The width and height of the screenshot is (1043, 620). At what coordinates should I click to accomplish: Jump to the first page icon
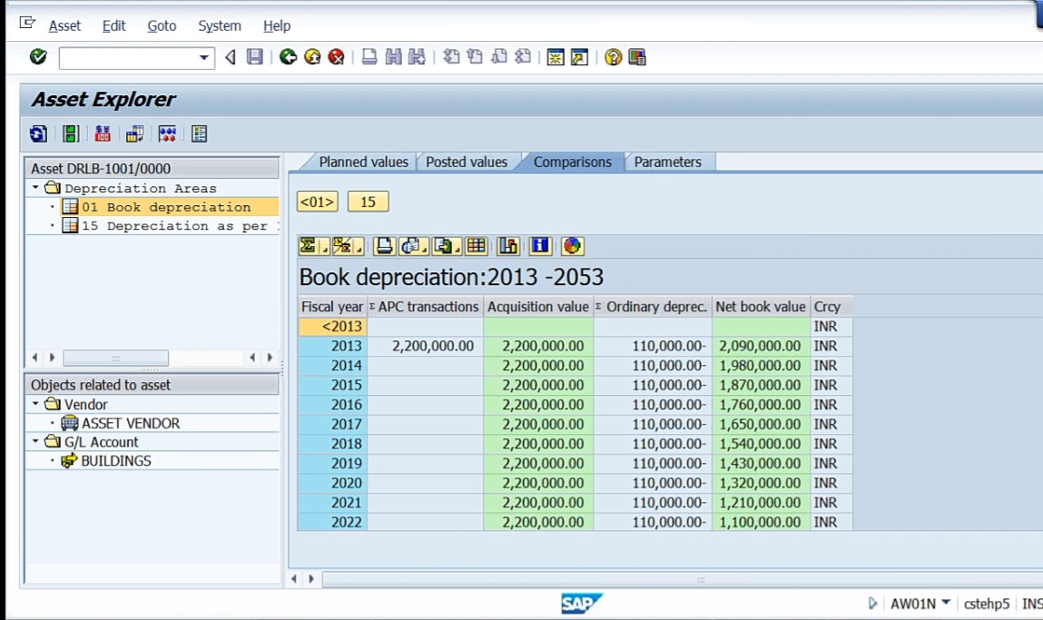(451, 57)
